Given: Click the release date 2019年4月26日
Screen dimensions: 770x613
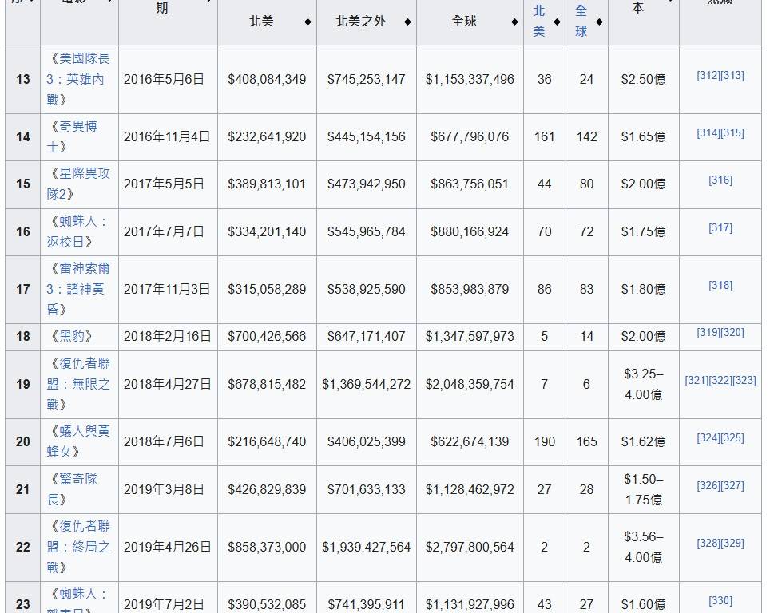Looking at the screenshot, I should tap(168, 546).
